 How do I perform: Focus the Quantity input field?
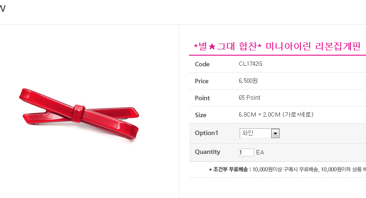(x=246, y=152)
